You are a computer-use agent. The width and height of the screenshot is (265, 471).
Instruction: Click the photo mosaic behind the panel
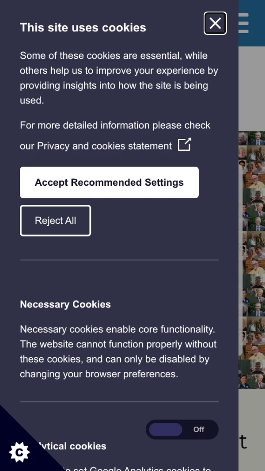click(x=252, y=257)
